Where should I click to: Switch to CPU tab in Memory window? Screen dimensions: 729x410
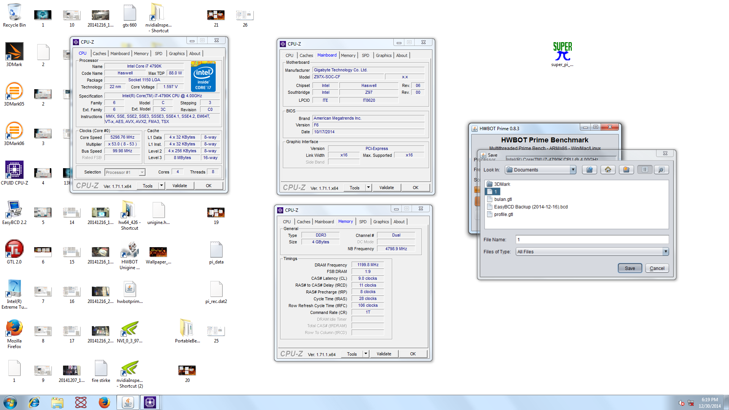coord(287,222)
